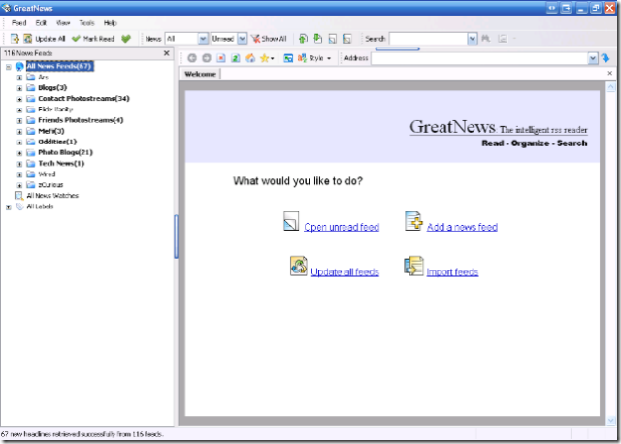Screen dimensions: 621x444
Task: Open the Help menu
Action: [x=110, y=23]
